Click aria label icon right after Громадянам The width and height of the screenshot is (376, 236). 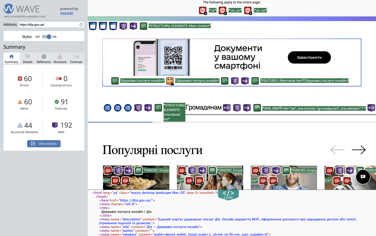227,108
